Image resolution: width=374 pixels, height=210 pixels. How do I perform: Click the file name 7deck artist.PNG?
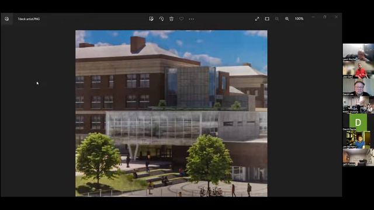click(x=29, y=19)
